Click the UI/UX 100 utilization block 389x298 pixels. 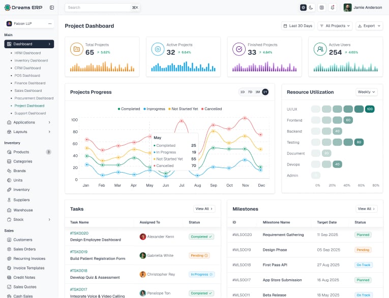(x=370, y=109)
